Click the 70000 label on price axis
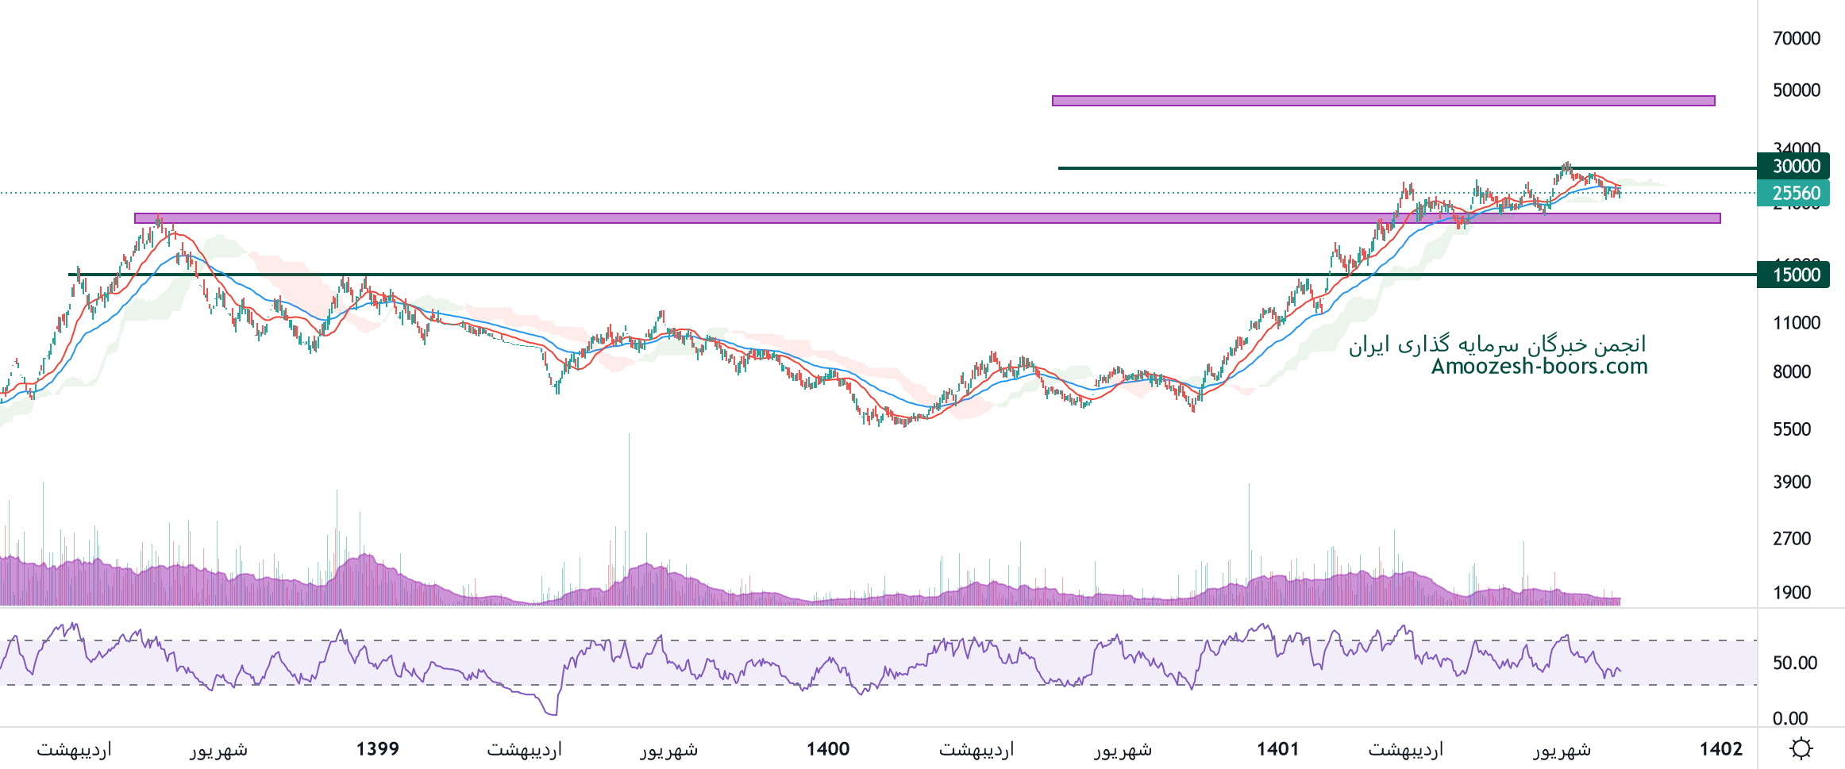This screenshot has width=1845, height=769. tap(1796, 38)
